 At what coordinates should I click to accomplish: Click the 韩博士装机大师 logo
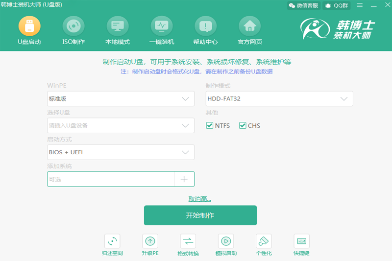click(x=338, y=29)
